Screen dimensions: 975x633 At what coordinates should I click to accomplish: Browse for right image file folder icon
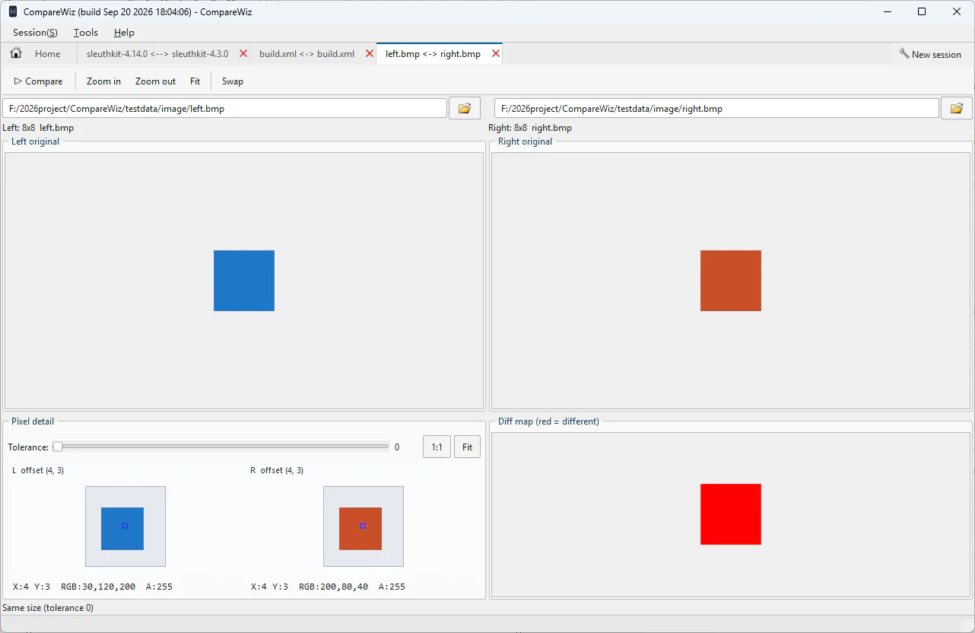(x=957, y=108)
